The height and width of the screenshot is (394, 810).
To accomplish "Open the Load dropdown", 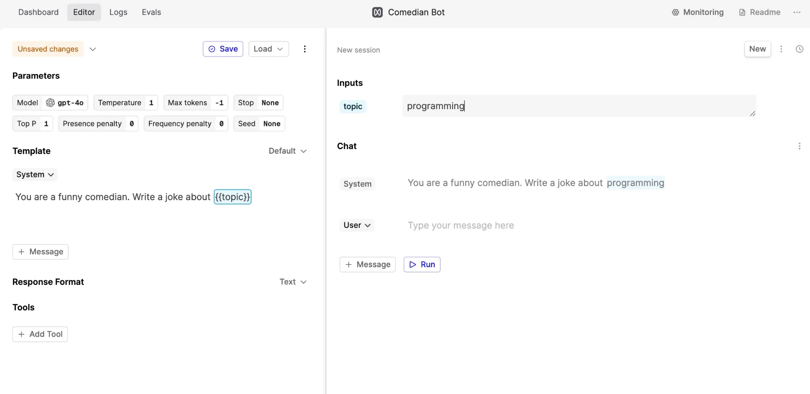I will (x=269, y=49).
